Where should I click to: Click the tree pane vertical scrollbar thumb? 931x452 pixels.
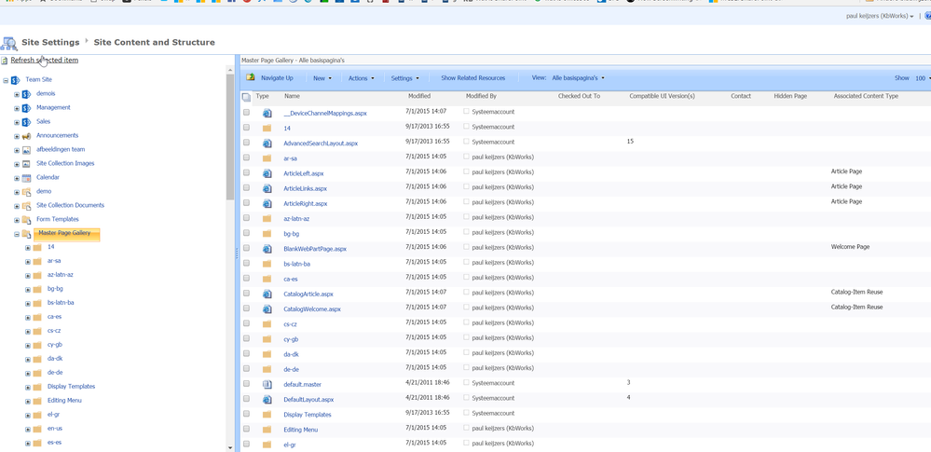pos(230,137)
